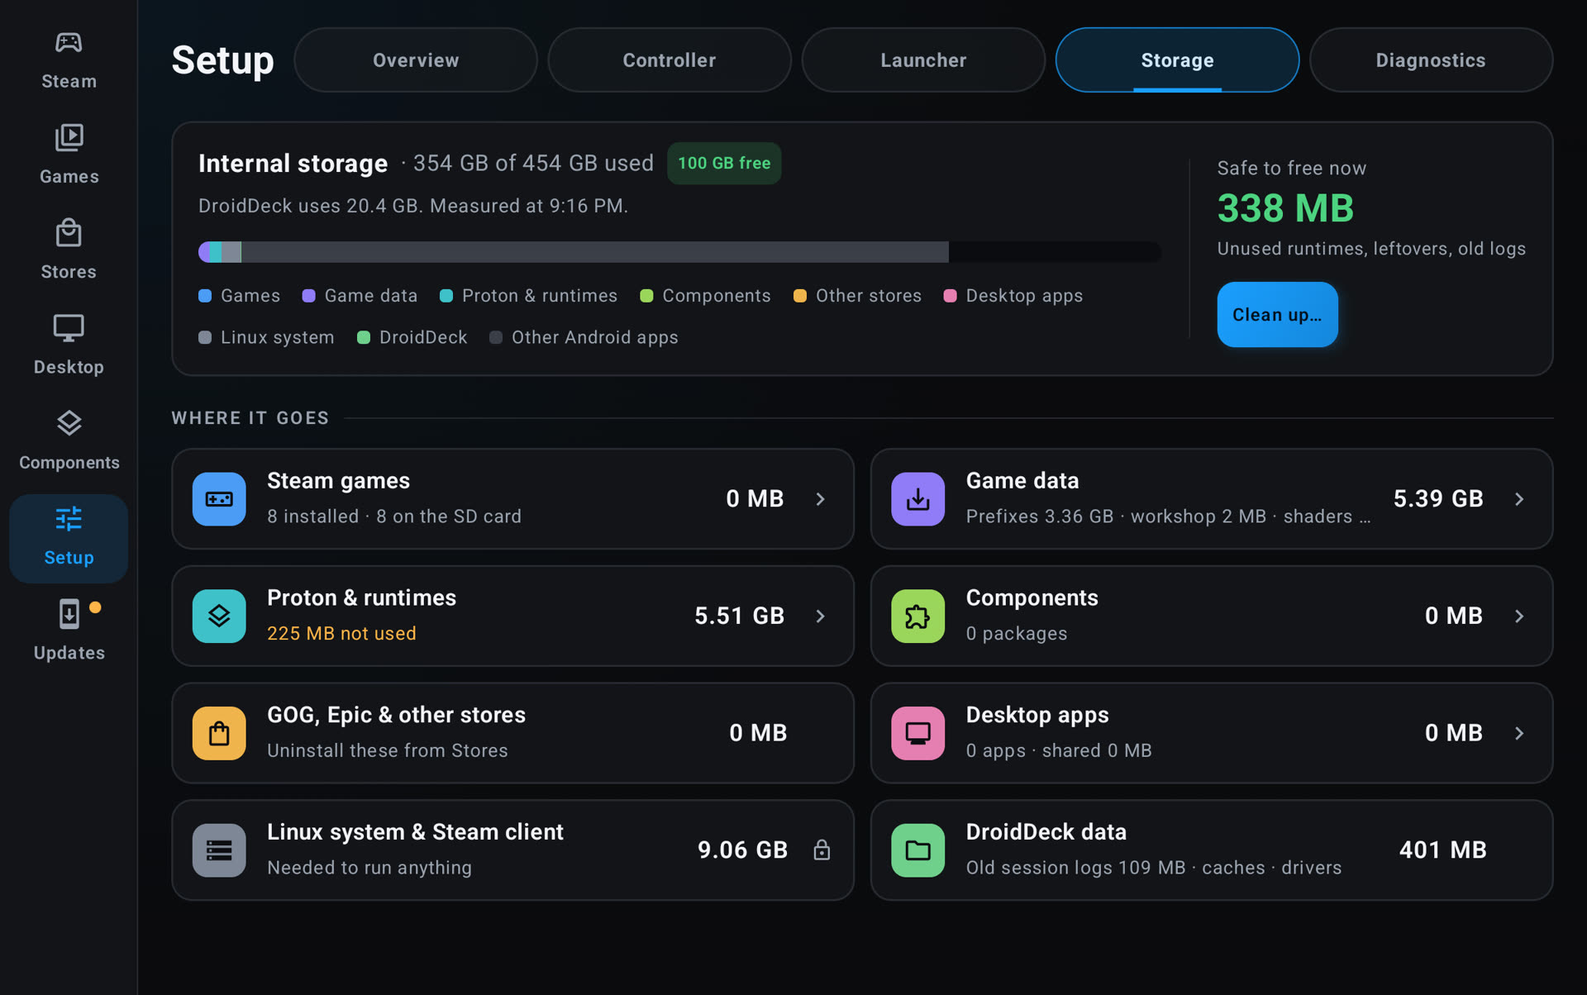Open the Launcher tab

tap(923, 60)
